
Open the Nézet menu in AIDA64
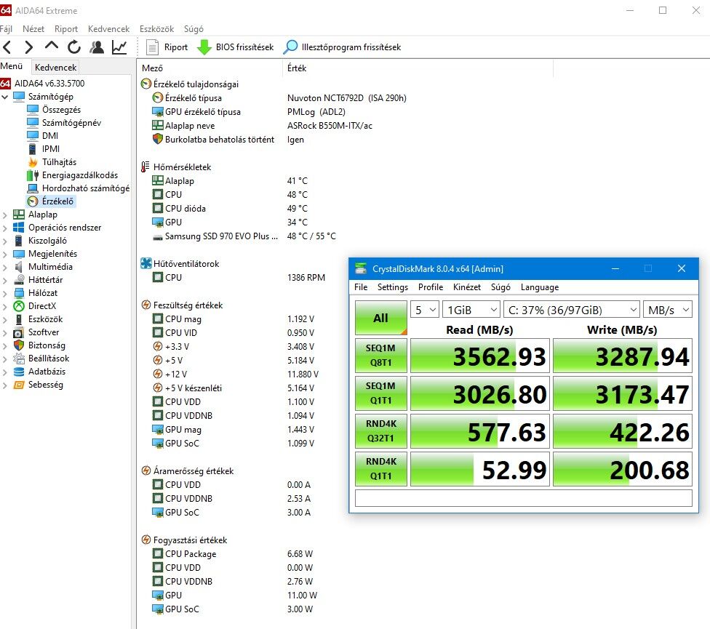(x=33, y=29)
